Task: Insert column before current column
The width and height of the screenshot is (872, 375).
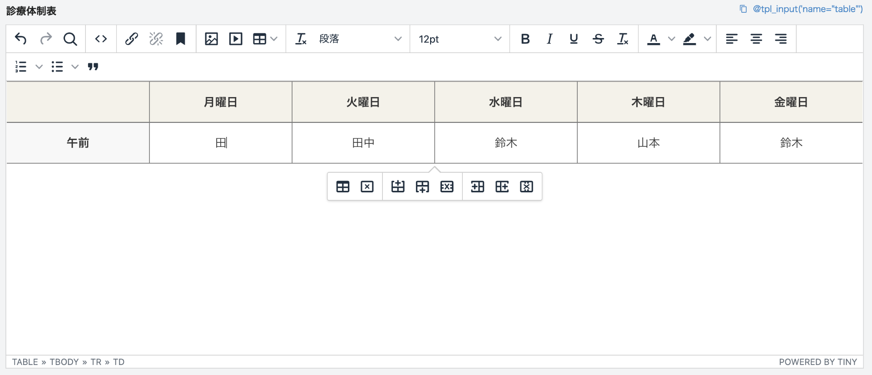Action: [477, 186]
